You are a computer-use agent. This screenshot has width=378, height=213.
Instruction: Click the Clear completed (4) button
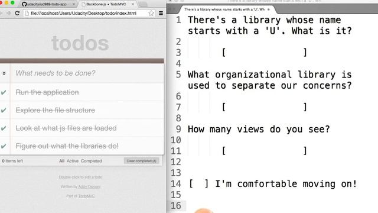coord(142,161)
